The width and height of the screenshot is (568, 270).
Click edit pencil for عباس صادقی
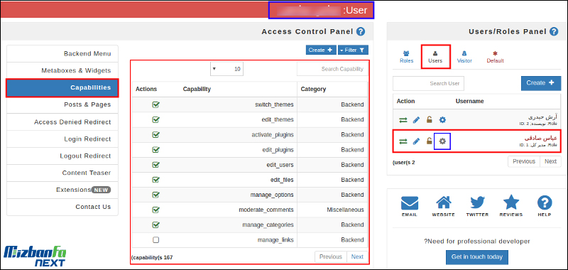(416, 141)
